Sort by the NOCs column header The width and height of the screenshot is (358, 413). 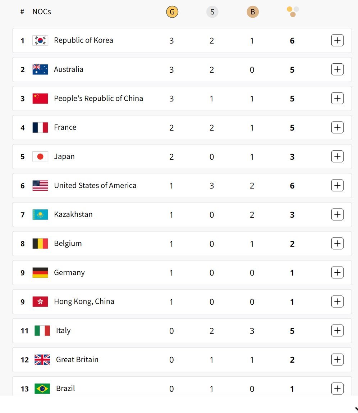tap(42, 12)
